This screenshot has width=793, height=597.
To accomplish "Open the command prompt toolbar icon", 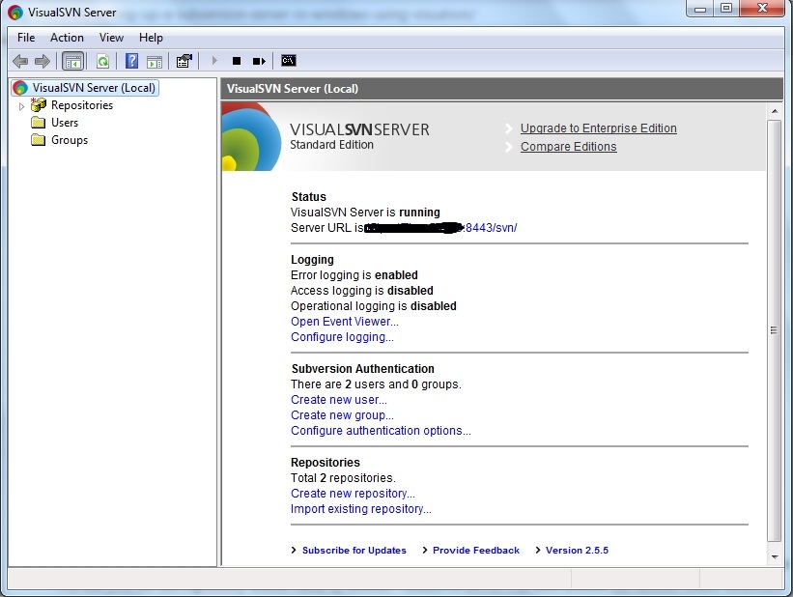I will 288,60.
